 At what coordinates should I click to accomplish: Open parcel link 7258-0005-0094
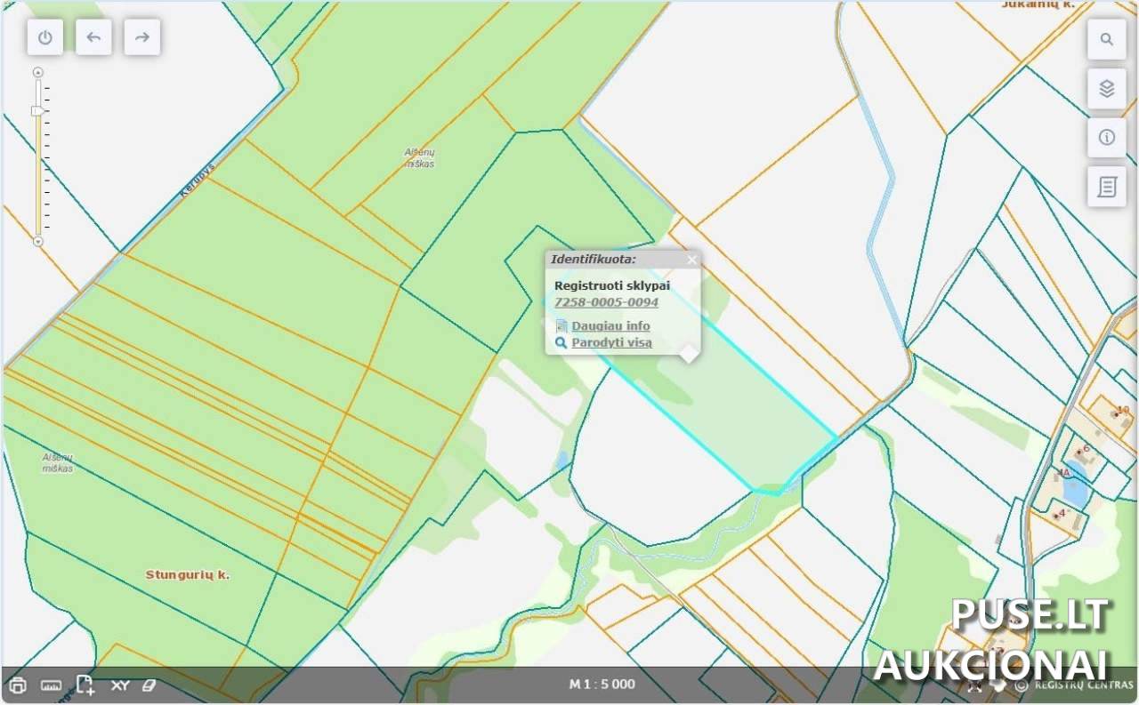pyautogui.click(x=606, y=302)
